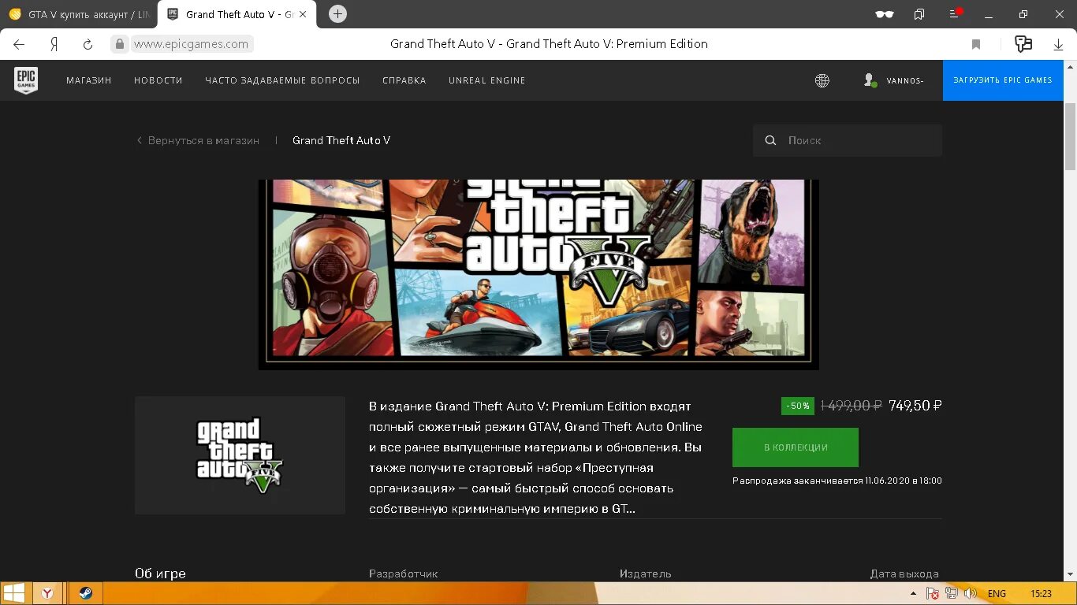The height and width of the screenshot is (605, 1077).
Task: Click the 15:23 taskbar clock
Action: 1042,593
